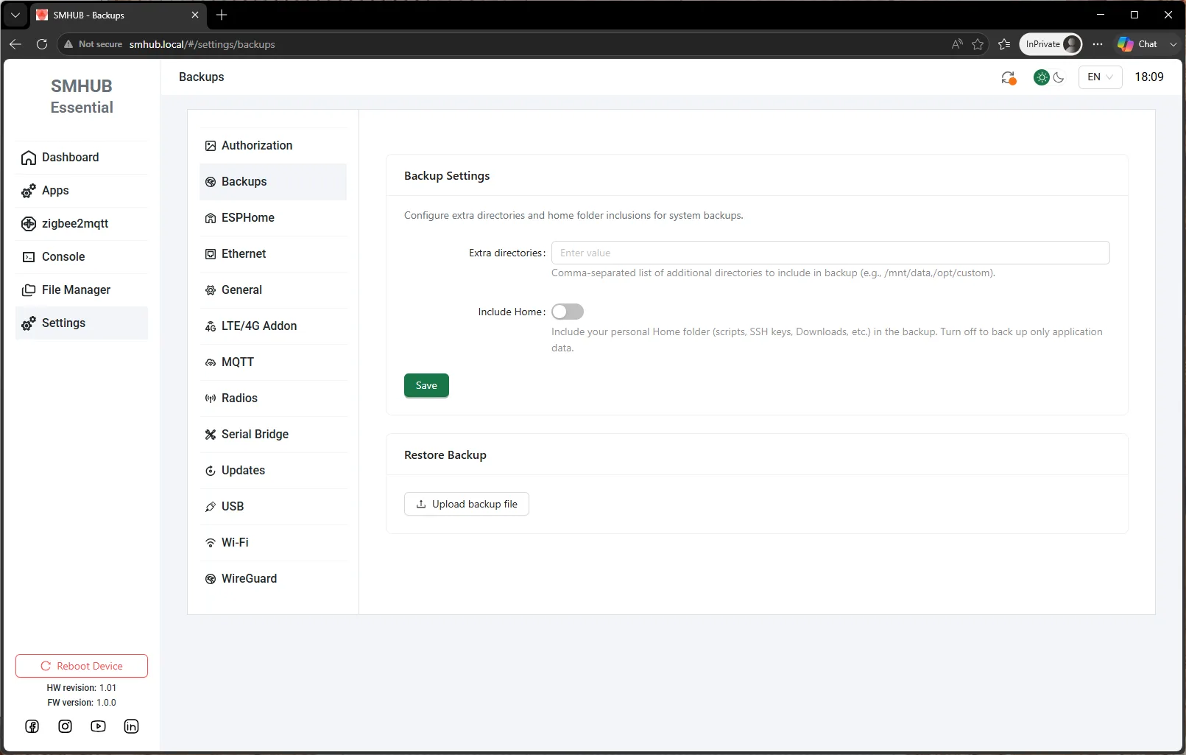Click the address bar URL
This screenshot has height=755, width=1186.
202,44
